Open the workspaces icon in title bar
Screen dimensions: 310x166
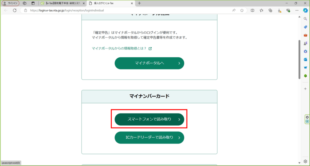pyautogui.click(x=25, y=3)
